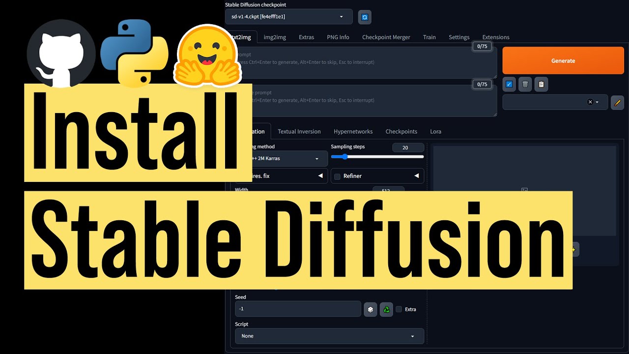The height and width of the screenshot is (354, 629).
Task: Open the Script dropdown showing None
Action: [329, 336]
